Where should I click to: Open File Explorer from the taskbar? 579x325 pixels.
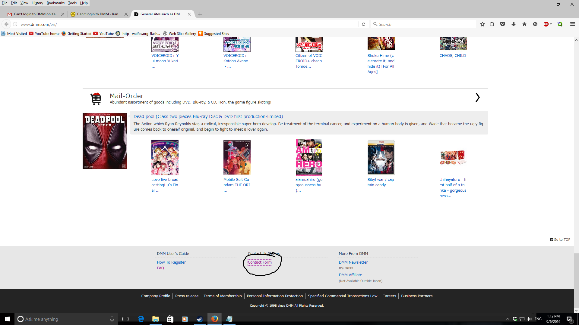click(156, 319)
